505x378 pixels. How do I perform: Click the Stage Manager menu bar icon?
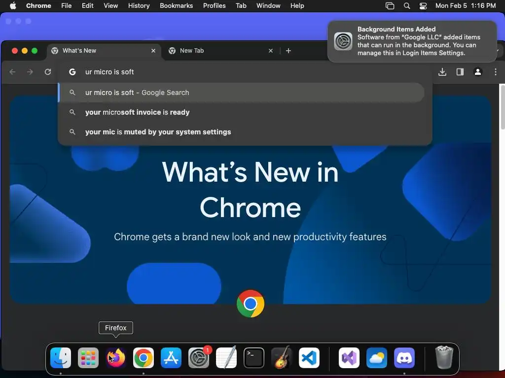tap(390, 6)
